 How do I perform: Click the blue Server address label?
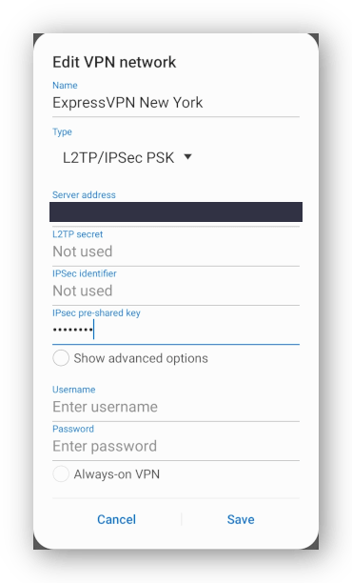(x=84, y=195)
